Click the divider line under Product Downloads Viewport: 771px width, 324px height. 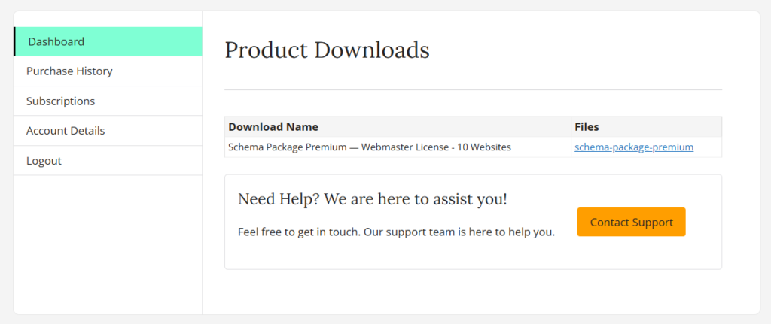pos(473,89)
